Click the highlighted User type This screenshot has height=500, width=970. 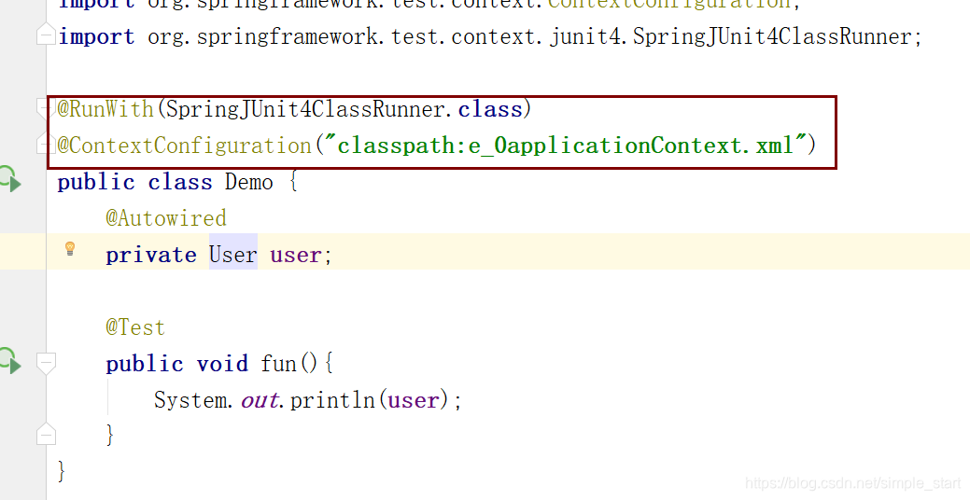click(x=233, y=255)
